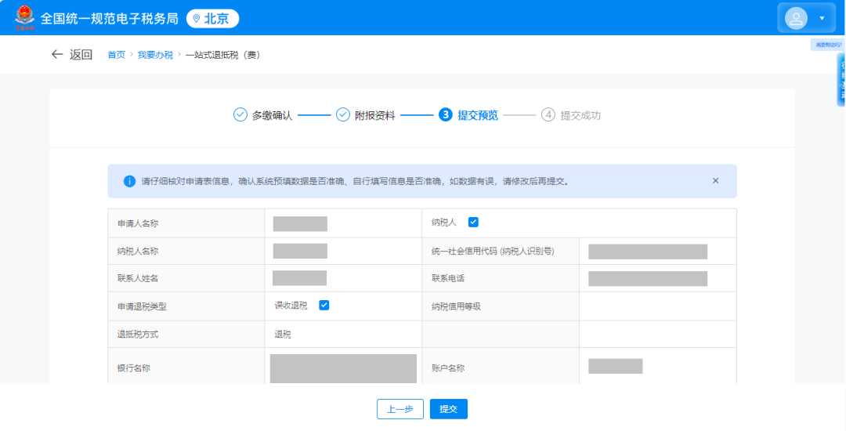Click the completed checkmark icon for 多缴确认
Screen dimensions: 846x431
(240, 114)
